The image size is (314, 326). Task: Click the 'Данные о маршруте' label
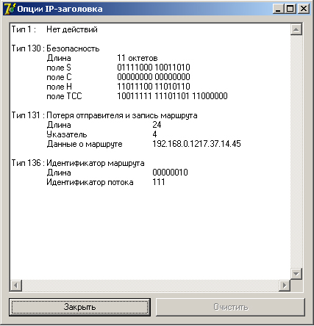pyautogui.click(x=85, y=144)
